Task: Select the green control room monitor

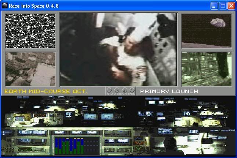Action: click(x=206, y=69)
